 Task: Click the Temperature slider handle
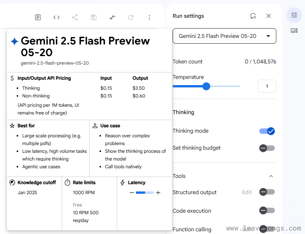tap(206, 86)
